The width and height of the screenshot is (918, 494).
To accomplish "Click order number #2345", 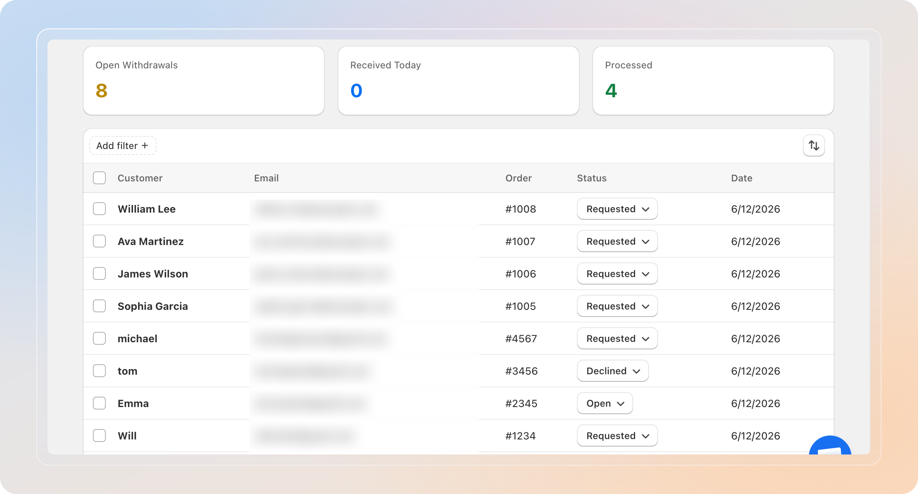I will [521, 403].
